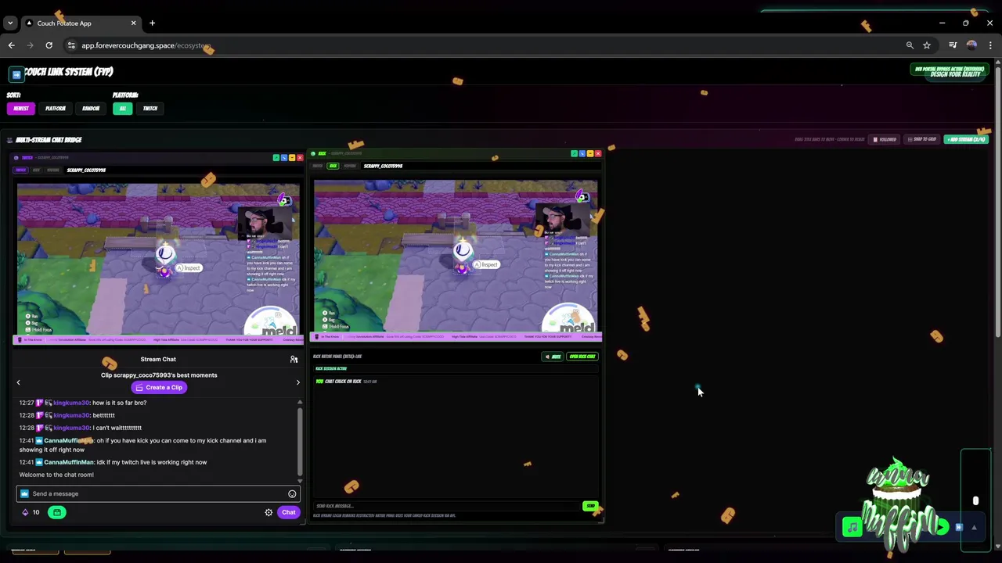Click green icon in Twitch panel title bar

click(276, 158)
